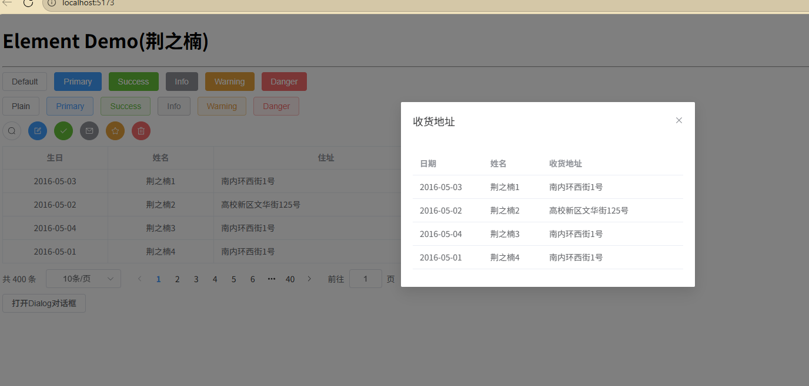Click the 前往 page number input field
Image resolution: width=809 pixels, height=386 pixels.
[x=365, y=279]
